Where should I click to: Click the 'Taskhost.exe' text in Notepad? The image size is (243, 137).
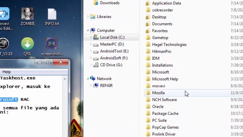18,78
